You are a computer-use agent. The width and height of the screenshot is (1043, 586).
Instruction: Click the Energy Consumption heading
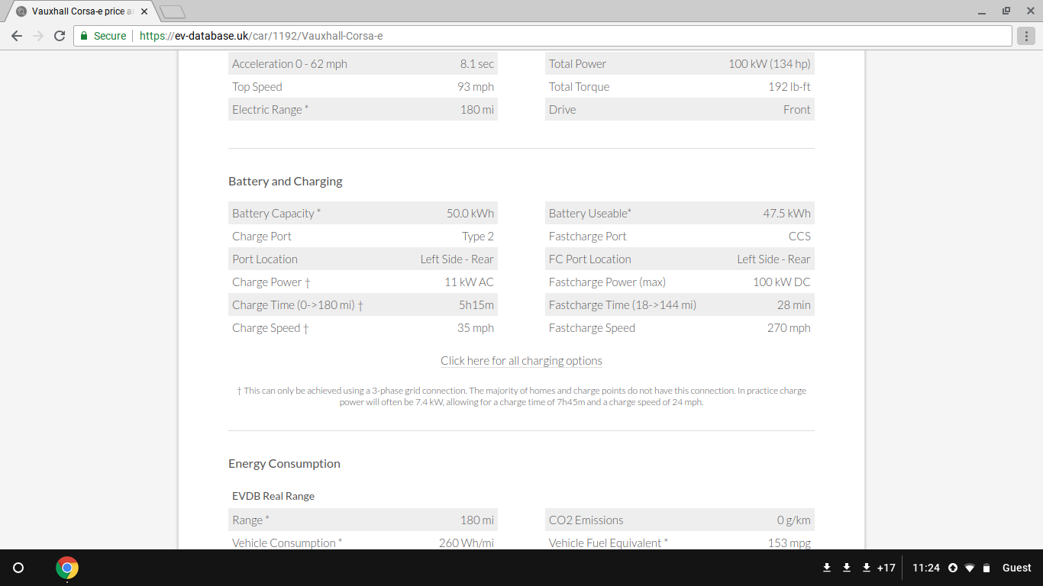point(284,464)
